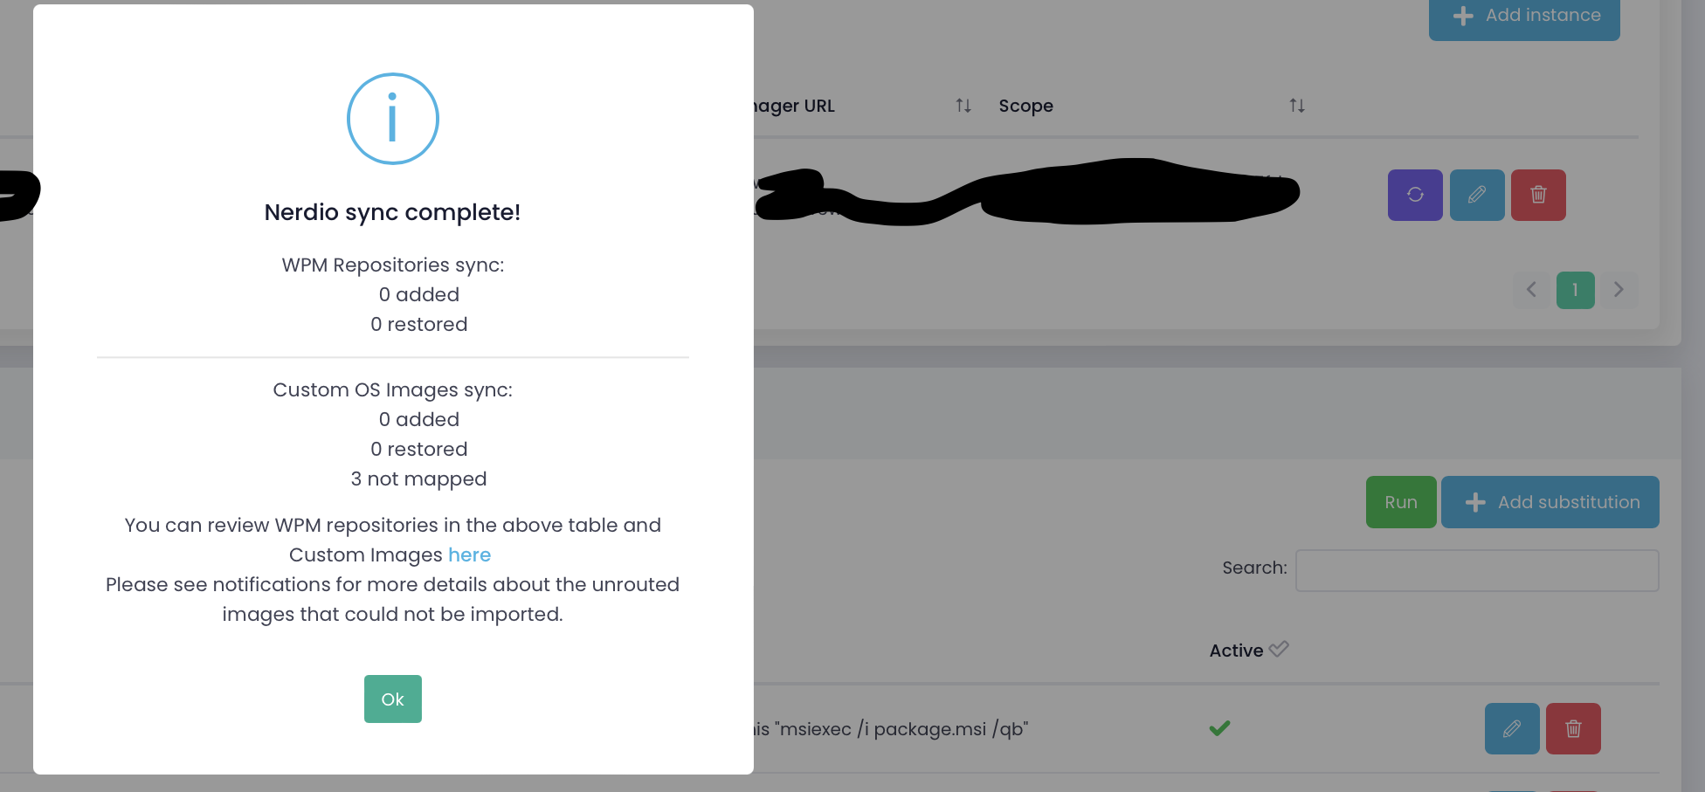Click the green Active checkmark in msiexec row
This screenshot has width=1705, height=792.
point(1220,728)
